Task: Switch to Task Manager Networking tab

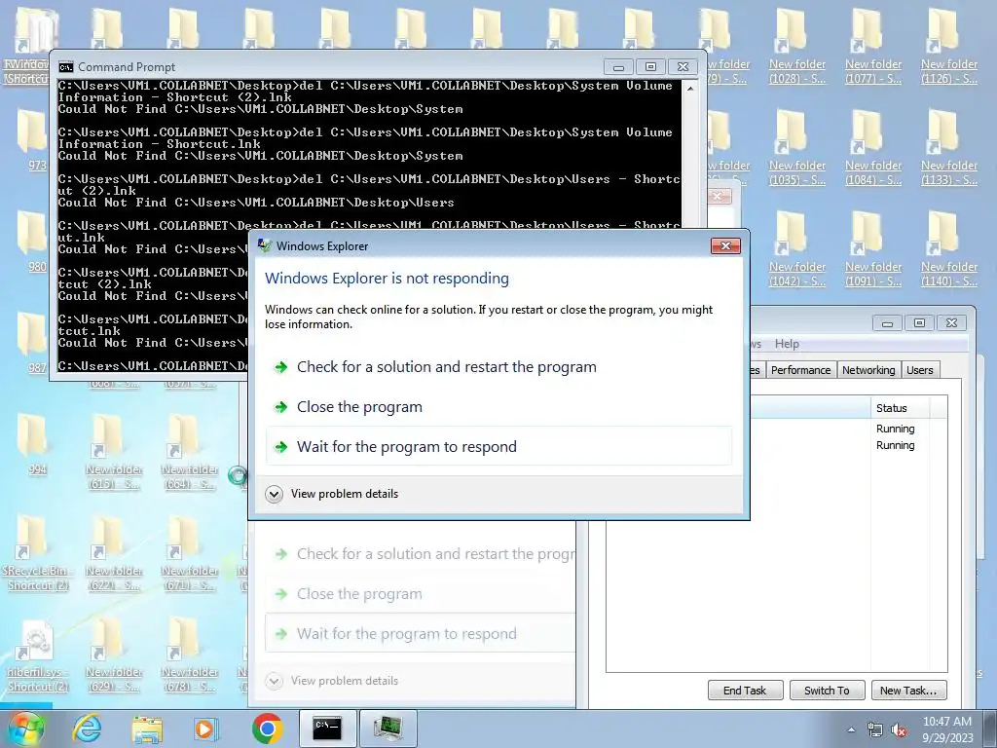Action: tap(868, 369)
